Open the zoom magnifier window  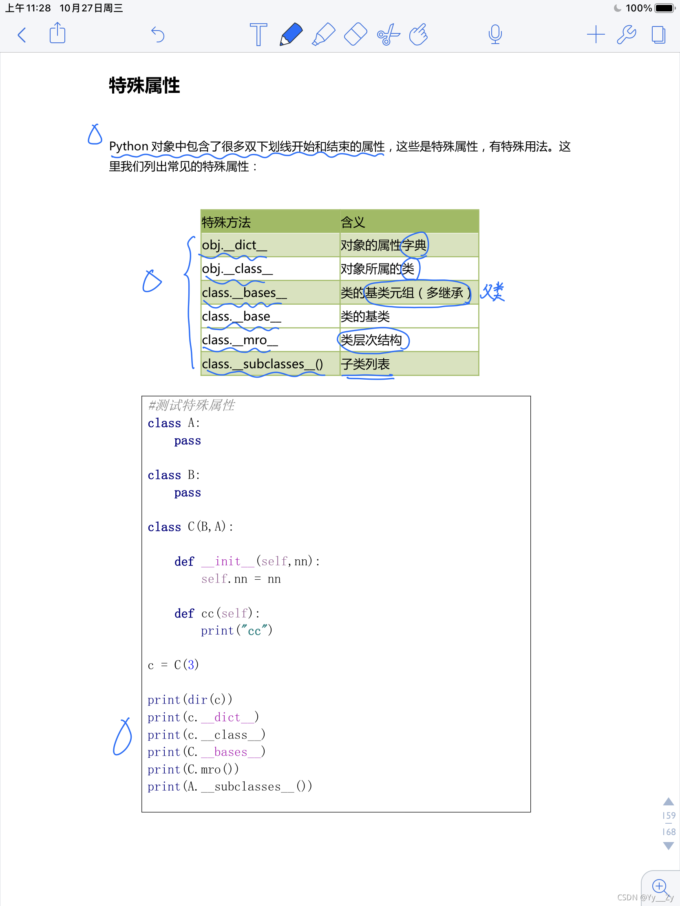[x=661, y=888]
